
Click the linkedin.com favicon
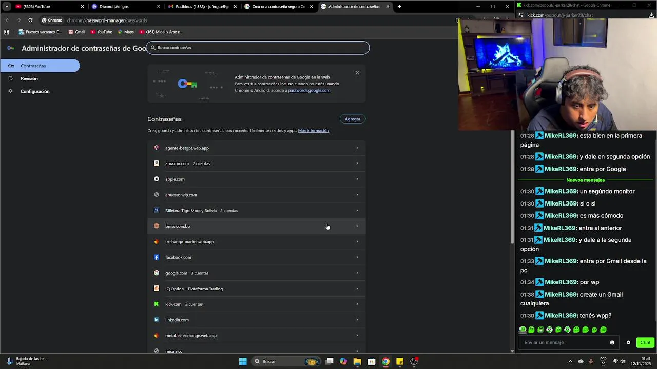[x=157, y=320]
